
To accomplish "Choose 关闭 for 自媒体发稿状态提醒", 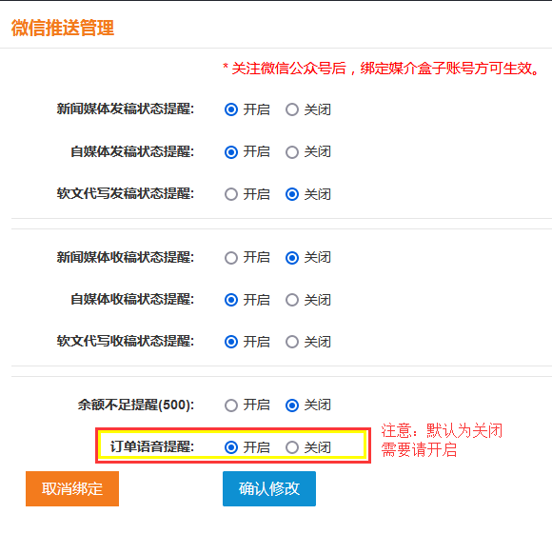I will [292, 152].
